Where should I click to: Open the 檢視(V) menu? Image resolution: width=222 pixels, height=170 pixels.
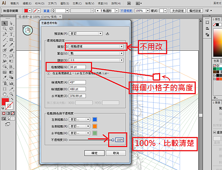(x=90, y=3)
